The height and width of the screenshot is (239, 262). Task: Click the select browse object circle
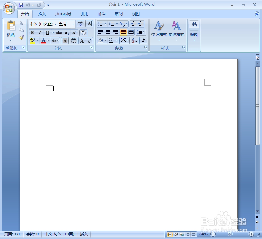[x=257, y=222]
